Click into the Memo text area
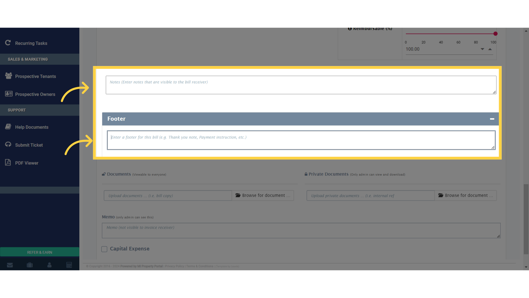529x298 pixels. coord(301,231)
